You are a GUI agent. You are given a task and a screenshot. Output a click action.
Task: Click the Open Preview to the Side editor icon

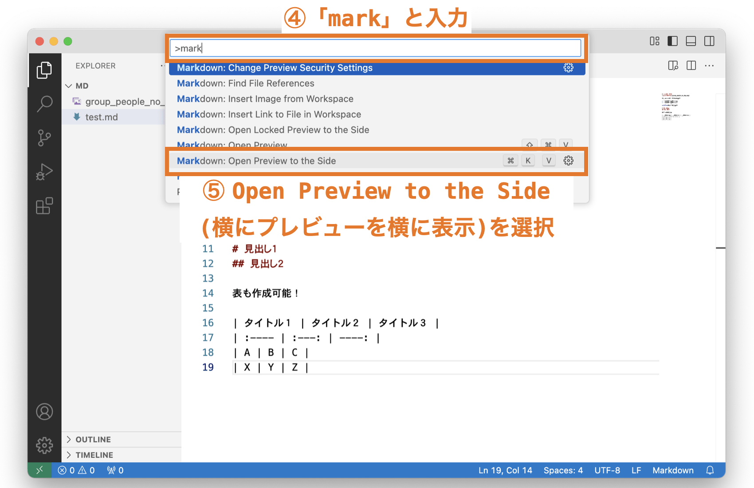(x=673, y=66)
